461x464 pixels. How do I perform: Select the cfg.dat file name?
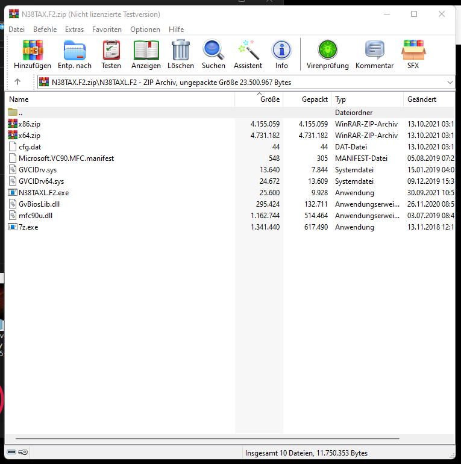30,147
